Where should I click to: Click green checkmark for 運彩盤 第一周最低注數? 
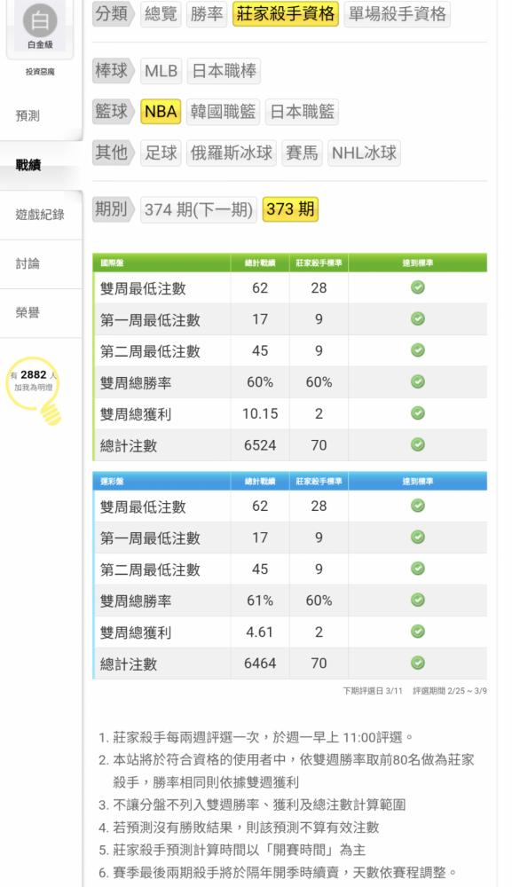click(x=418, y=537)
